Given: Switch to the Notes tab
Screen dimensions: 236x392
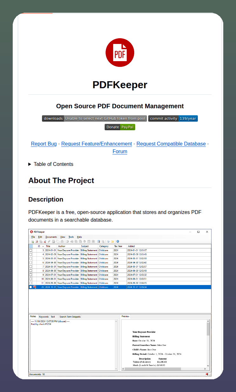Looking at the screenshot, I should pyautogui.click(x=33, y=317).
